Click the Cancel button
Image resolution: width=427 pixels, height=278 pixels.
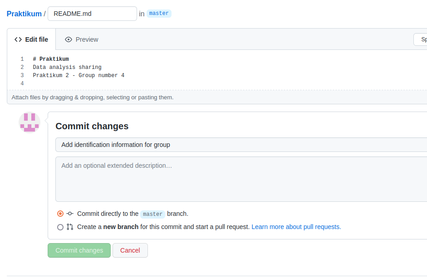tap(130, 250)
